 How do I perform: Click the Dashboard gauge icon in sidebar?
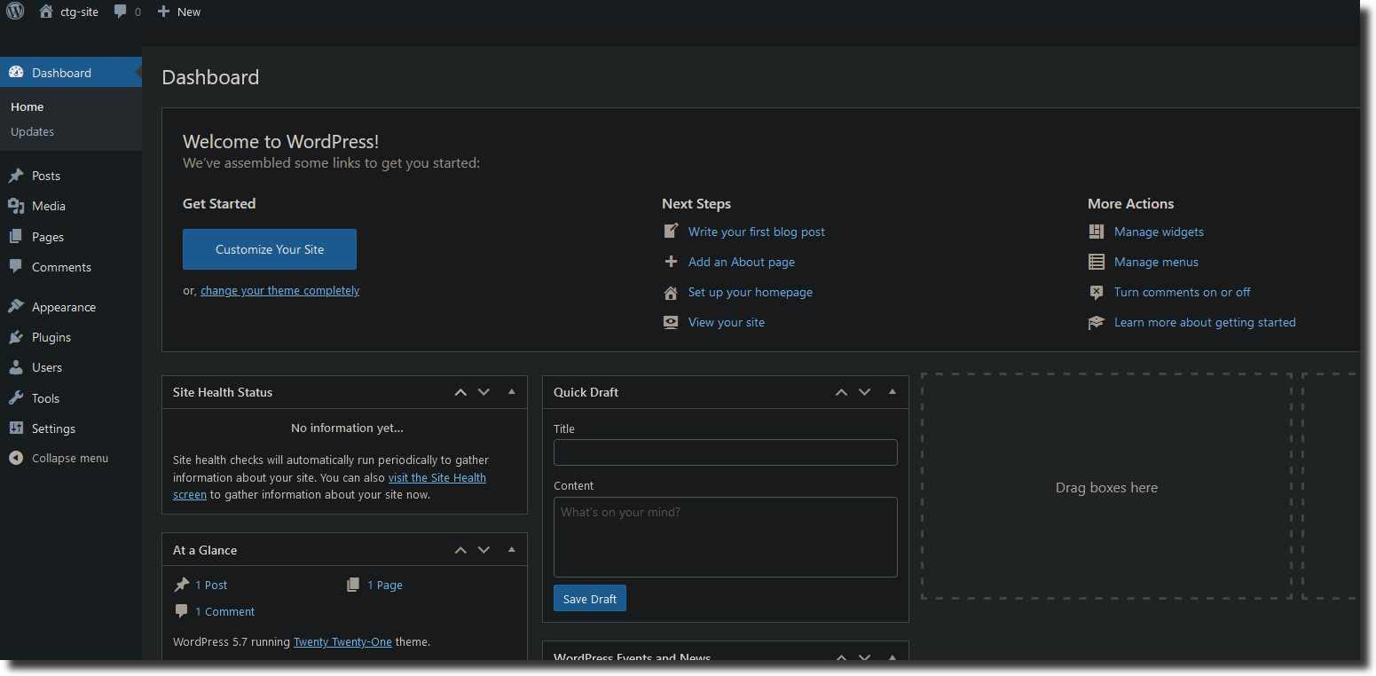click(16, 73)
